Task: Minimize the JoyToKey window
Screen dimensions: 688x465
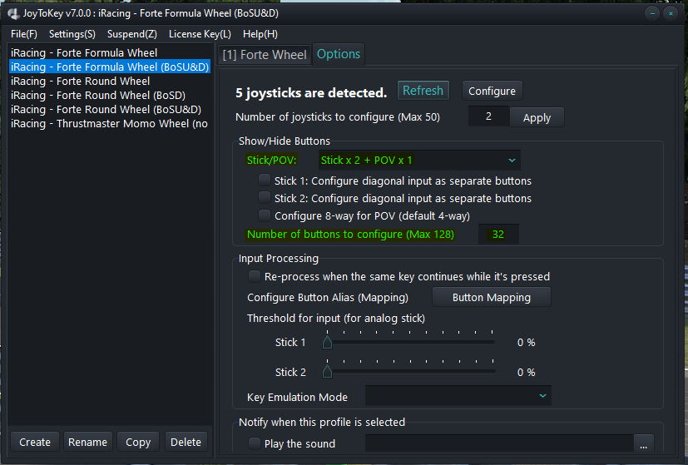Action: point(652,13)
